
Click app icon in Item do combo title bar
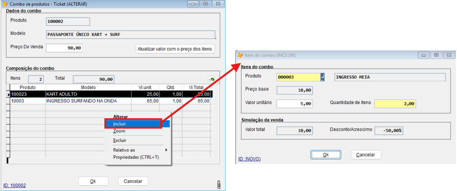point(240,55)
